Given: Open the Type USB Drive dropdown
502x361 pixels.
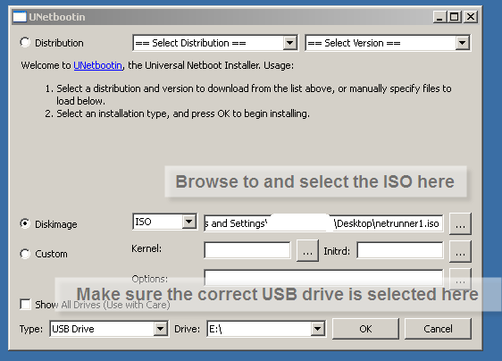Looking at the screenshot, I should click(109, 329).
